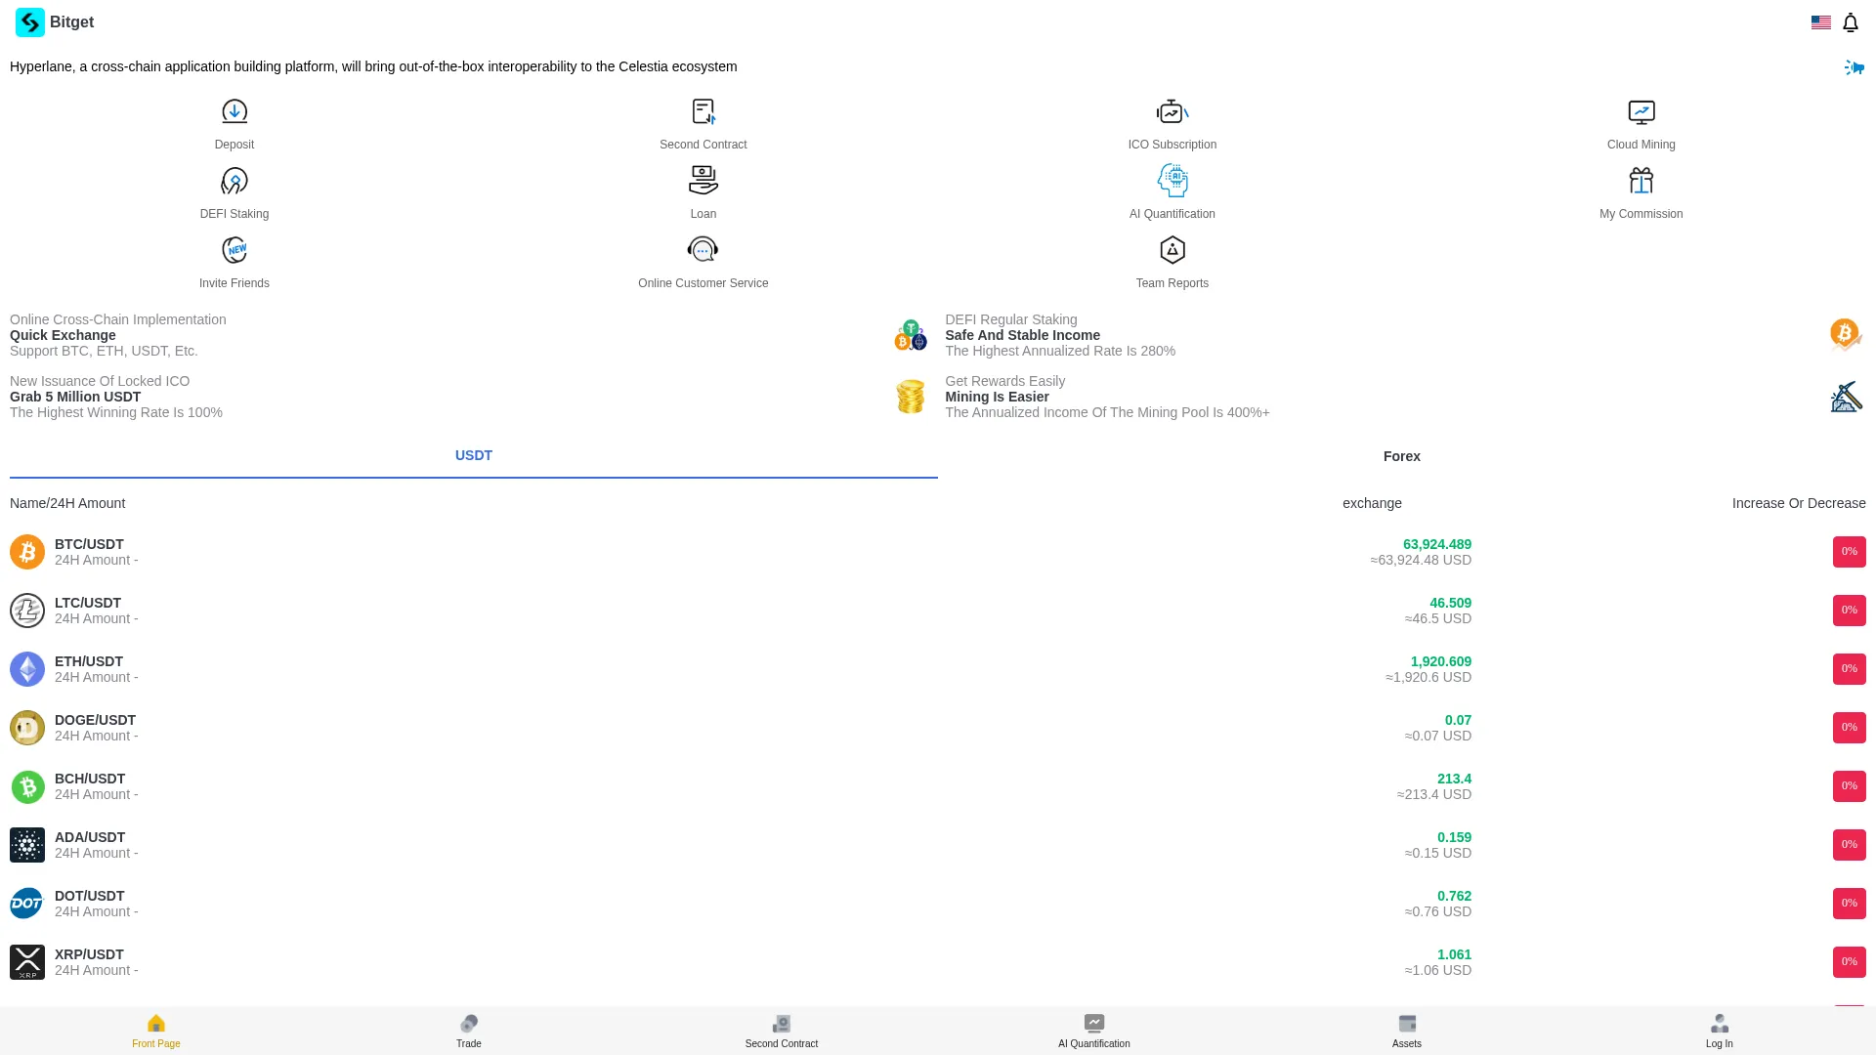Click the Bitcoin coin icon beside DEFI staking
1876x1055 pixels.
[1846, 335]
